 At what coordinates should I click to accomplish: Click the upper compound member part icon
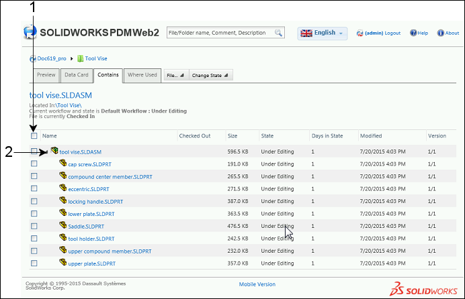pyautogui.click(x=63, y=250)
